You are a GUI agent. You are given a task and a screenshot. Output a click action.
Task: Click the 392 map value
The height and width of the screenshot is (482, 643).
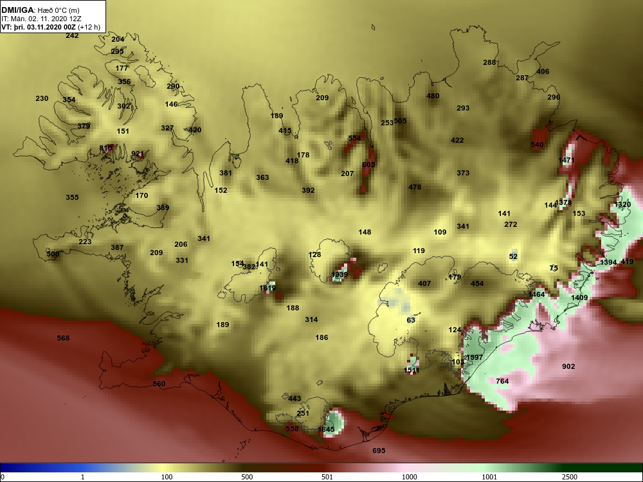(x=309, y=190)
